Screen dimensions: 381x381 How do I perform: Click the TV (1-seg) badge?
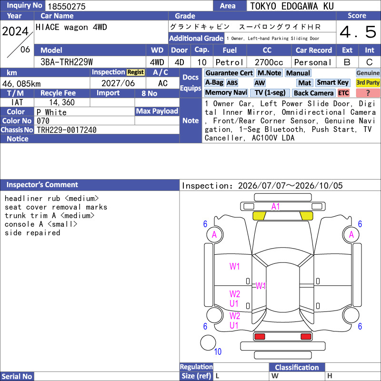point(270,92)
